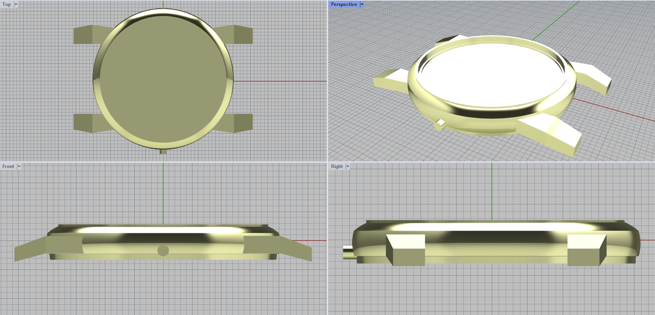The width and height of the screenshot is (655, 315).
Task: Select the crown stem in Right view
Action: point(348,252)
